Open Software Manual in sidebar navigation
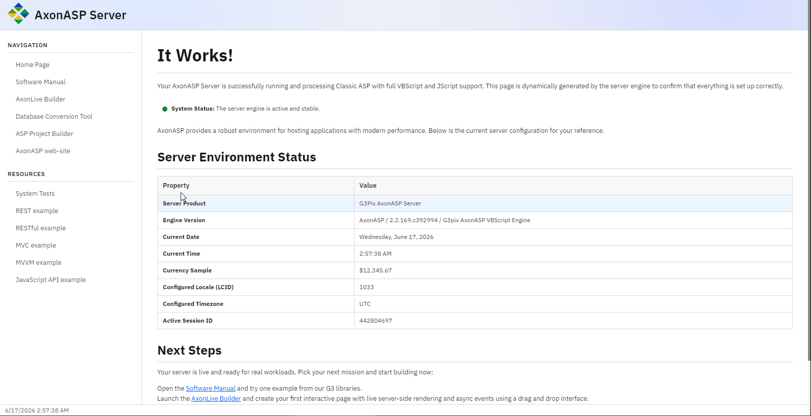Image resolution: width=811 pixels, height=416 pixels. click(41, 82)
